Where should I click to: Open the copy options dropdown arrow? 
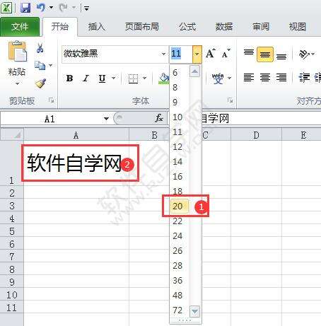pyautogui.click(x=50, y=65)
